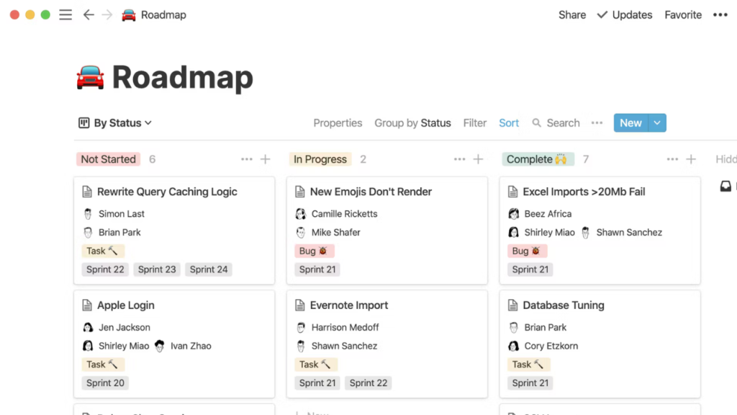Toggle Favorite for the Roadmap page
The height and width of the screenshot is (415, 737).
coord(682,14)
